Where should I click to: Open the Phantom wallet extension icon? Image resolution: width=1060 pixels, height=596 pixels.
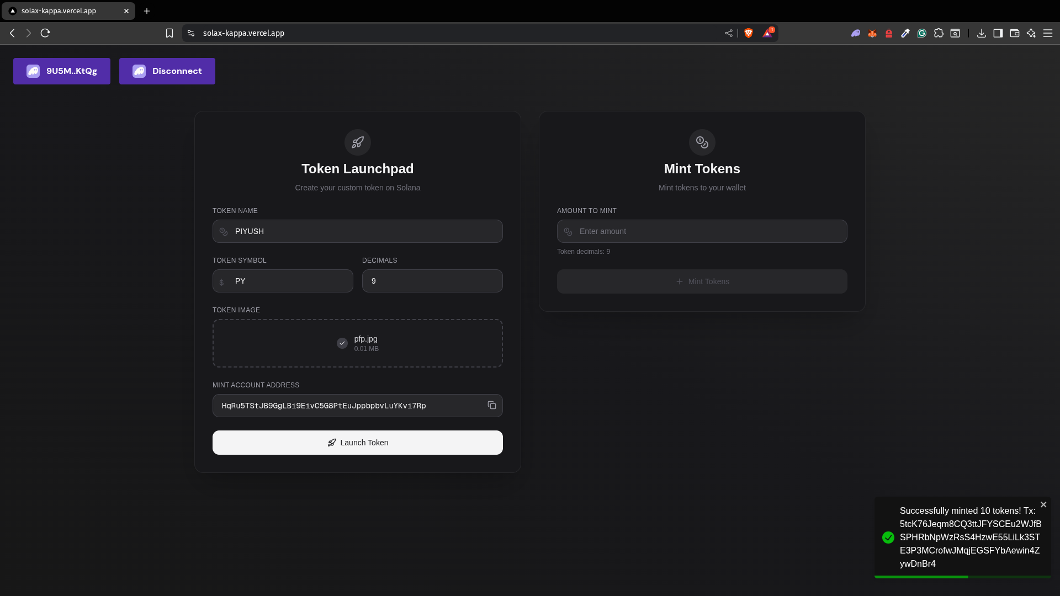(856, 33)
